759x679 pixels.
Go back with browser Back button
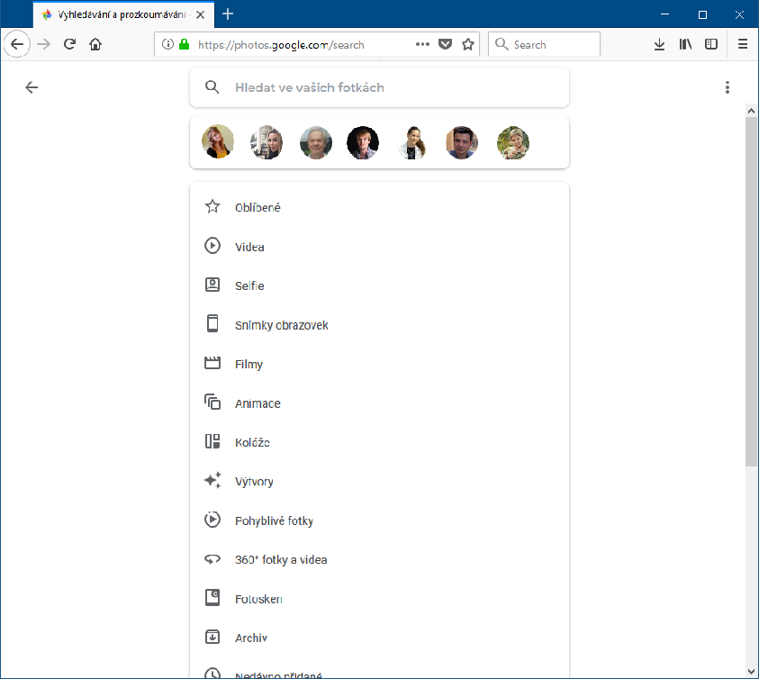[17, 44]
